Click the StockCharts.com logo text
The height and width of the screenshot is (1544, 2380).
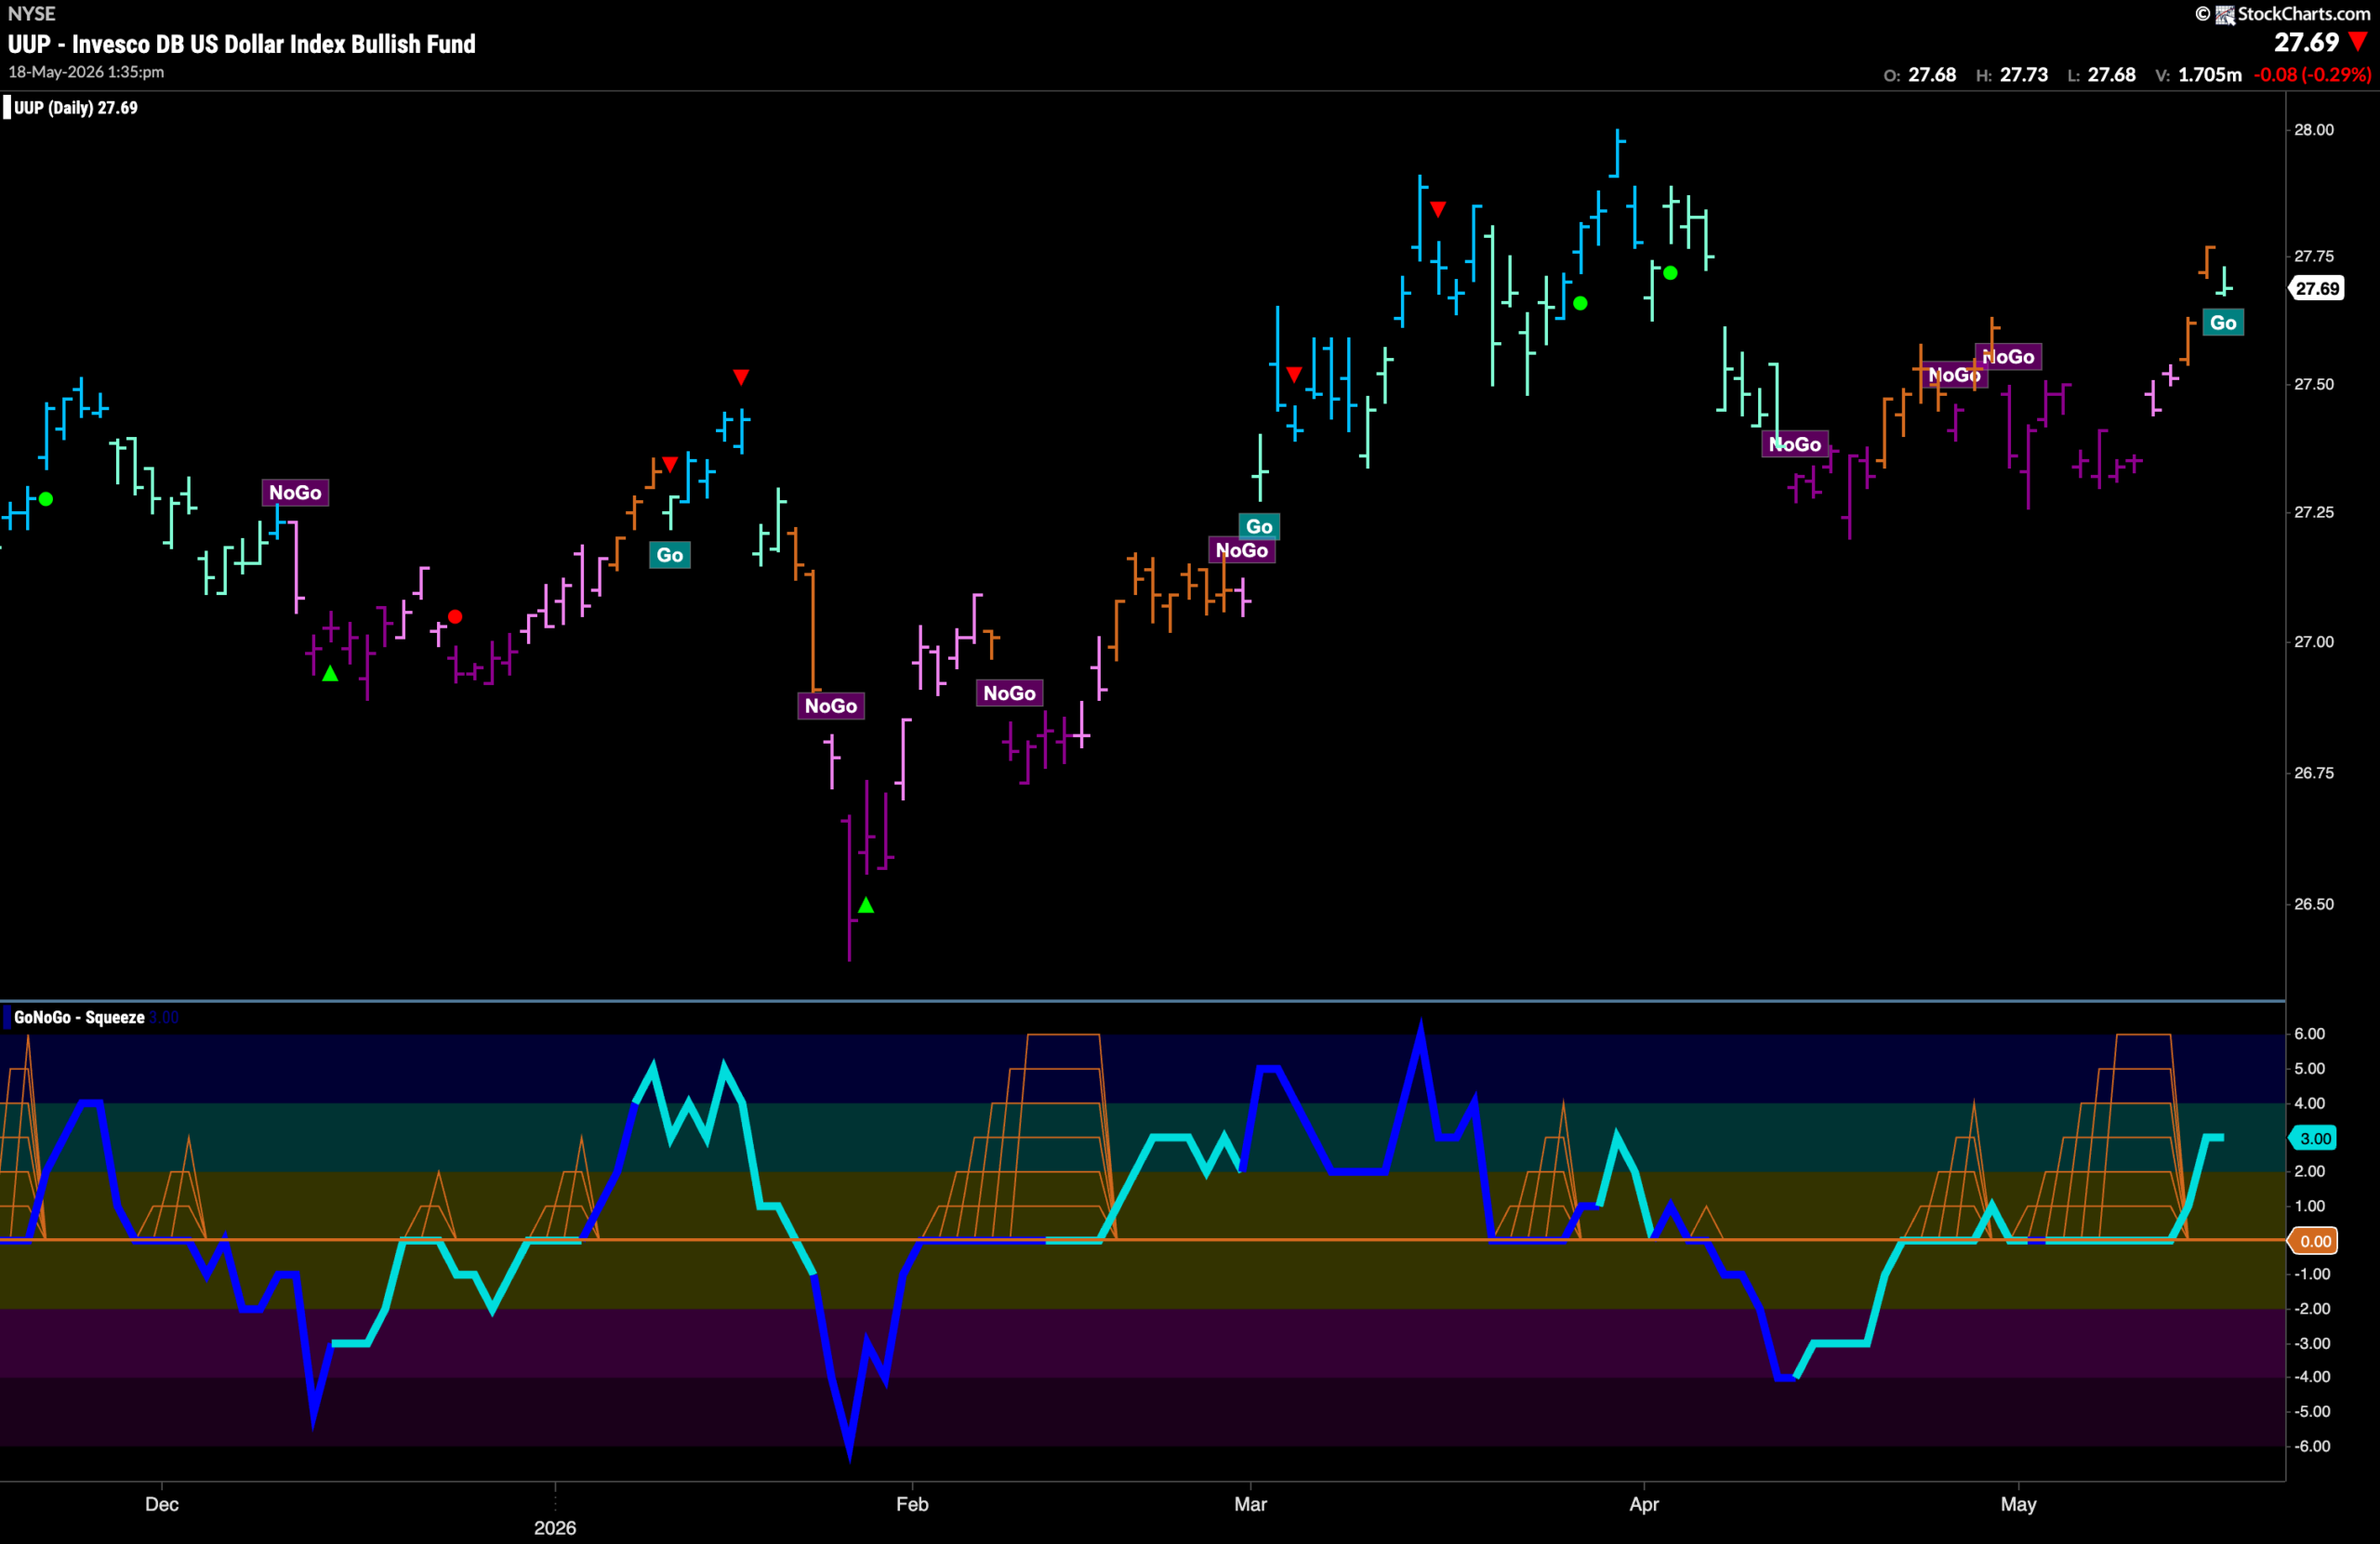pos(2303,14)
